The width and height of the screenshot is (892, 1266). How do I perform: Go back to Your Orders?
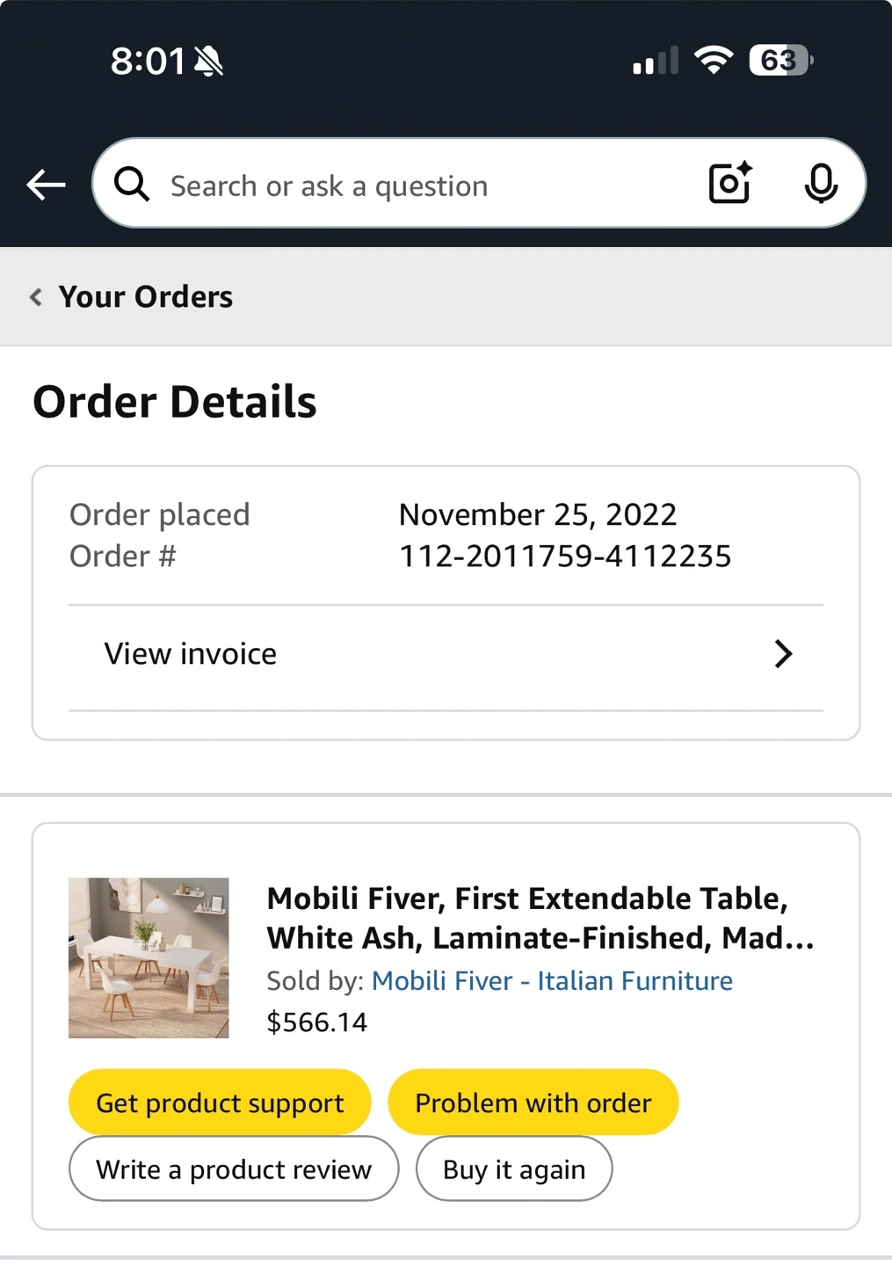[146, 297]
